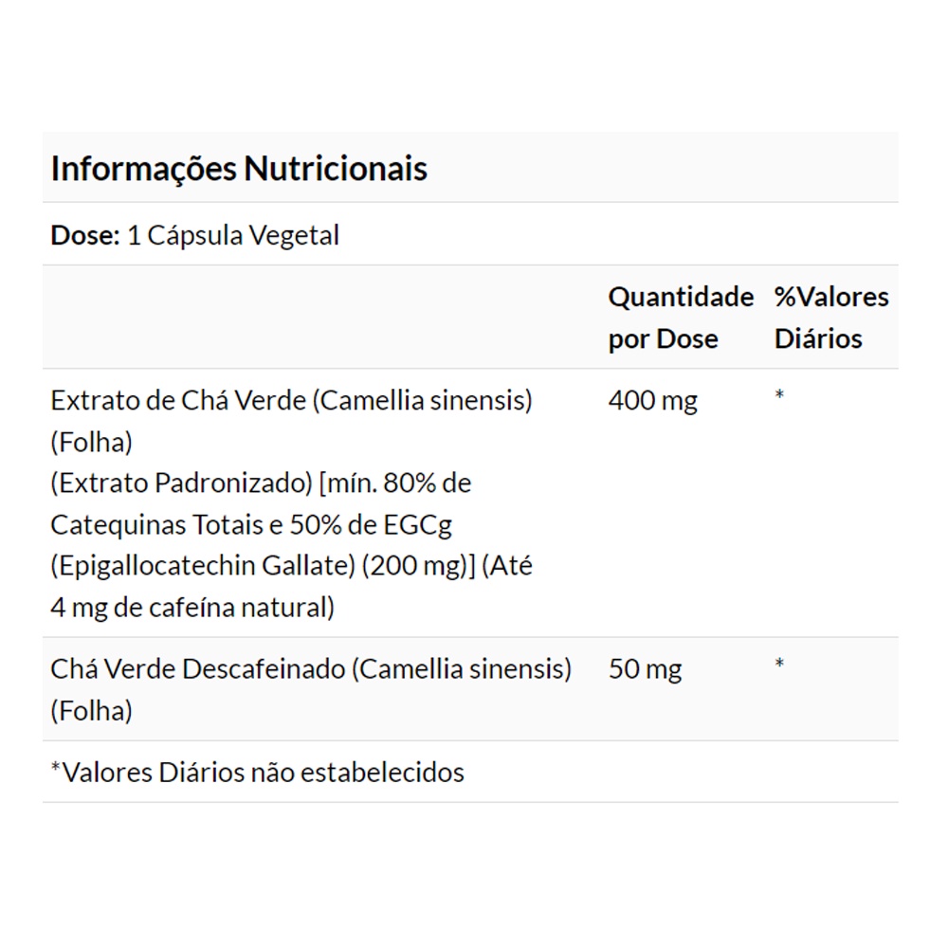Click the "Informações Nutricionais" heading
This screenshot has height=948, width=948.
point(239,169)
